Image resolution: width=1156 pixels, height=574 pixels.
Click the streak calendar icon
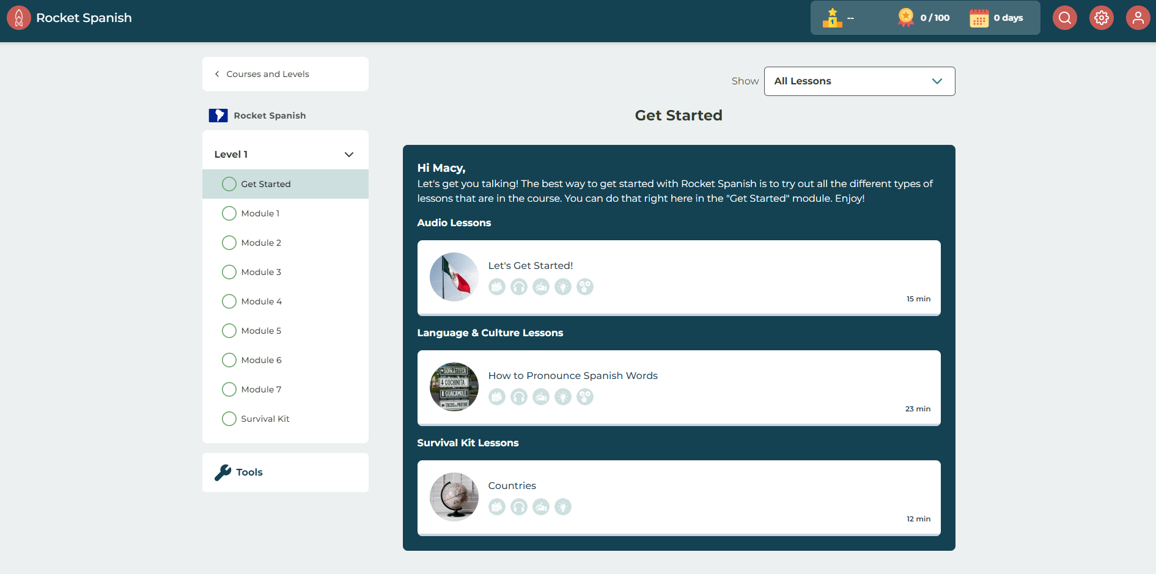[x=979, y=18]
